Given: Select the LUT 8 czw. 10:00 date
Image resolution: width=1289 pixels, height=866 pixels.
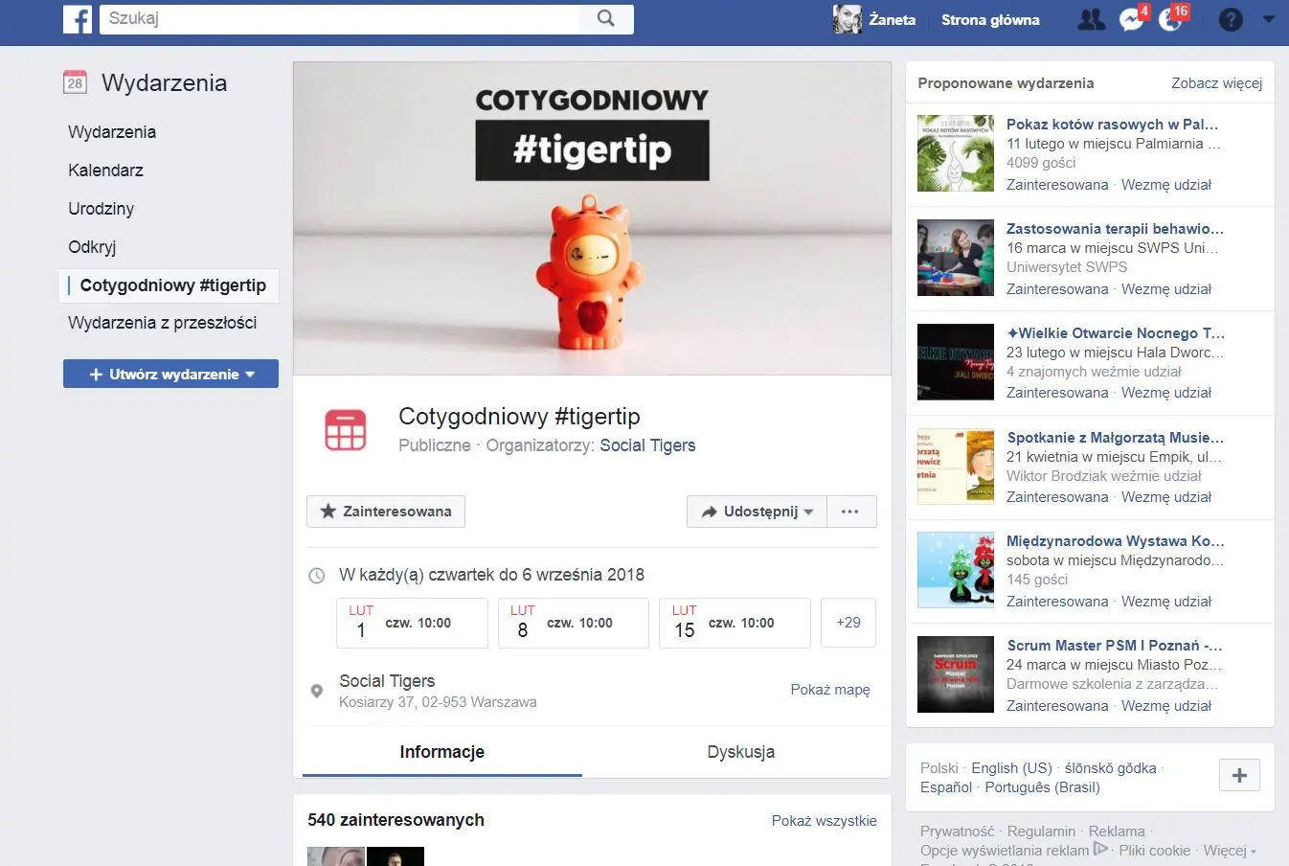Looking at the screenshot, I should pyautogui.click(x=573, y=623).
